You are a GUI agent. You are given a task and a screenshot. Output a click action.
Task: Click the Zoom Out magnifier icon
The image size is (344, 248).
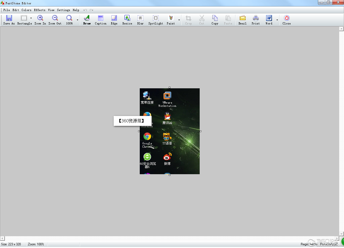(x=55, y=18)
